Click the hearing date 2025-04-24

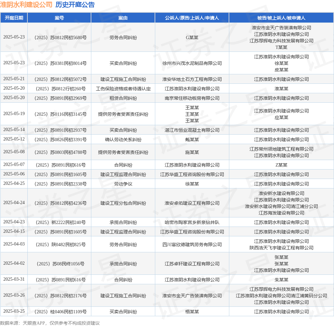click(x=14, y=203)
